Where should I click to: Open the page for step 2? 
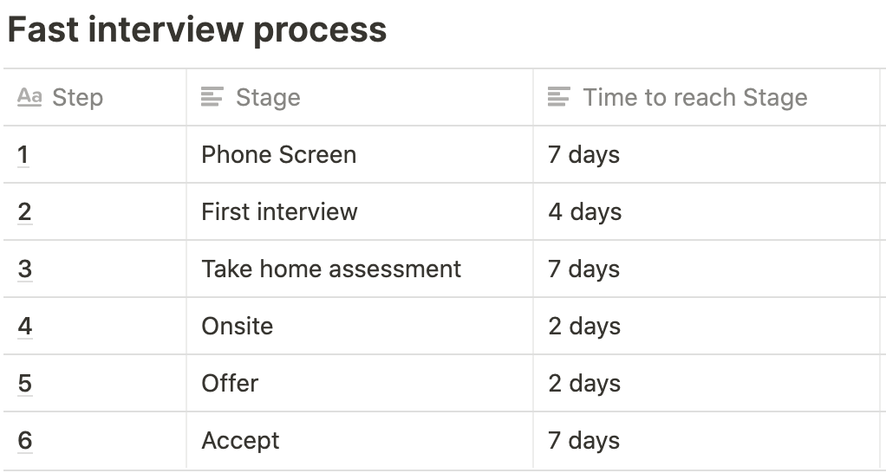pos(24,211)
